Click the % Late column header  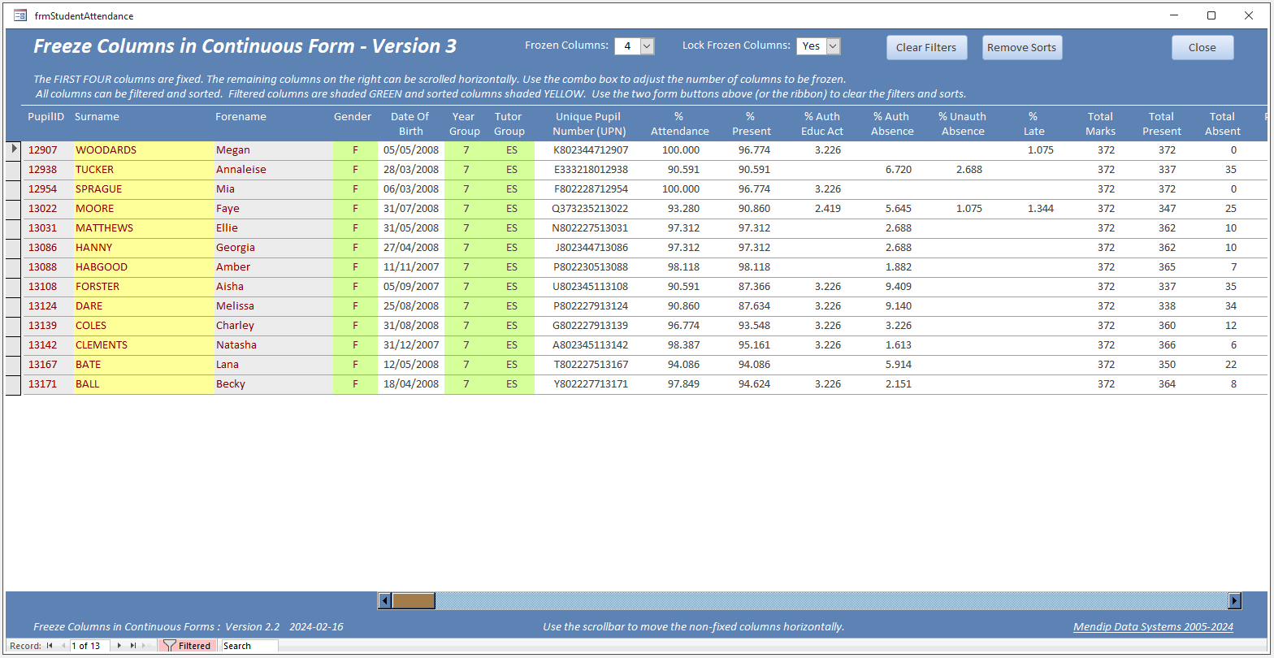click(x=1033, y=123)
